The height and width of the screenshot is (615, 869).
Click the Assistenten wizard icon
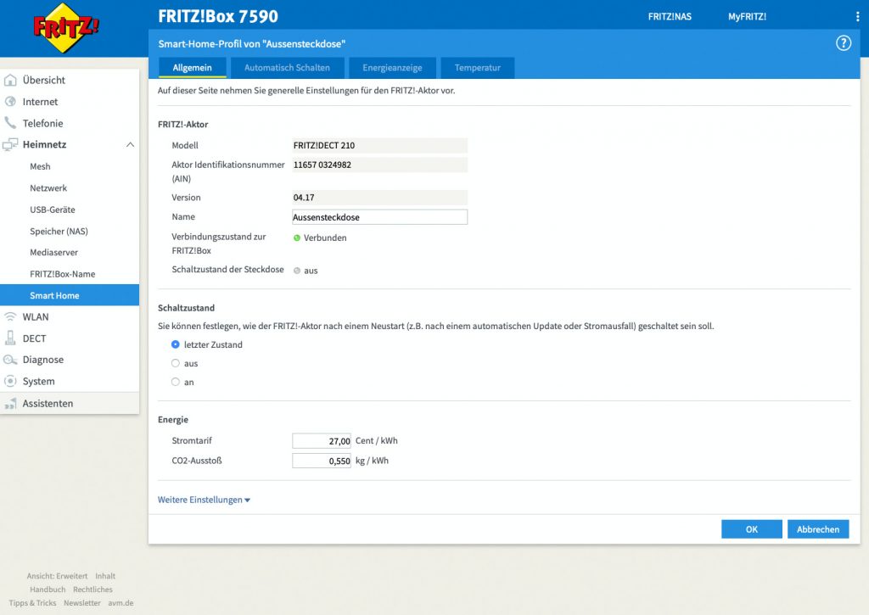point(10,403)
